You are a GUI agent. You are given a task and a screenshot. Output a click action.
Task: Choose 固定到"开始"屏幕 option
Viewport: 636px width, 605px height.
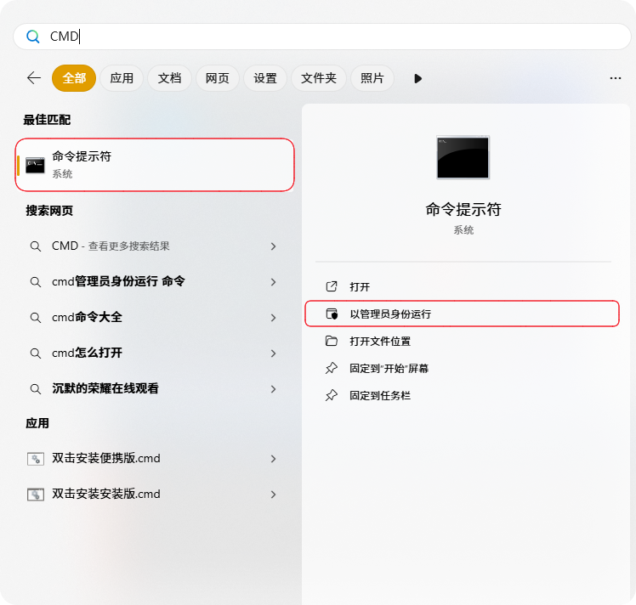[389, 368]
